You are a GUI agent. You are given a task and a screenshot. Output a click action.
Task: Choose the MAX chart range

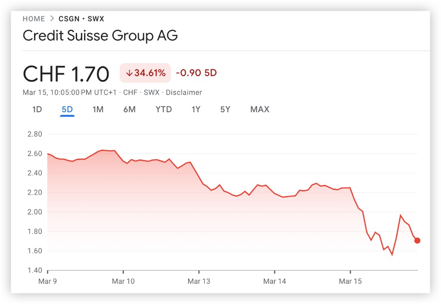pos(260,110)
